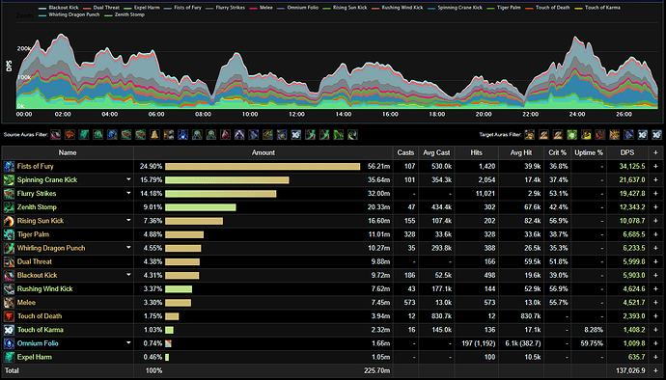The height and width of the screenshot is (380, 666).
Task: Hide Omnium Folio series in chart legend
Action: pos(297,8)
